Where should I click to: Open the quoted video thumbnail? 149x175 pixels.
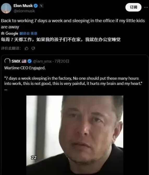point(75,135)
